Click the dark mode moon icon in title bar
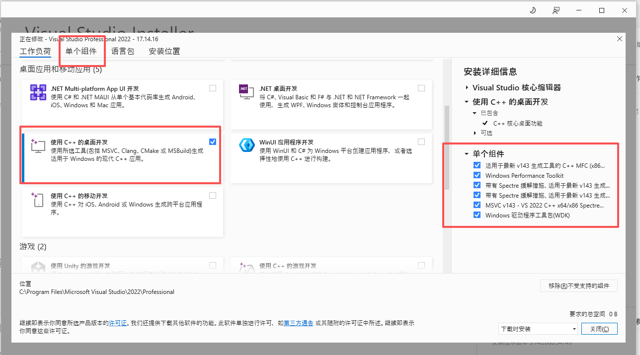640x355 pixels. 533,10
